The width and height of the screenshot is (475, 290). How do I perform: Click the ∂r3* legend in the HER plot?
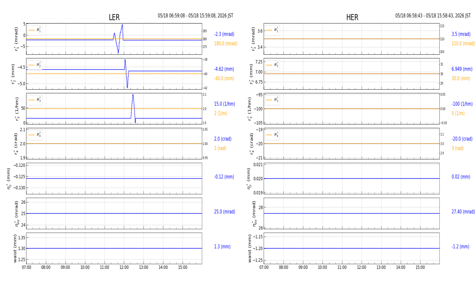click(x=272, y=100)
